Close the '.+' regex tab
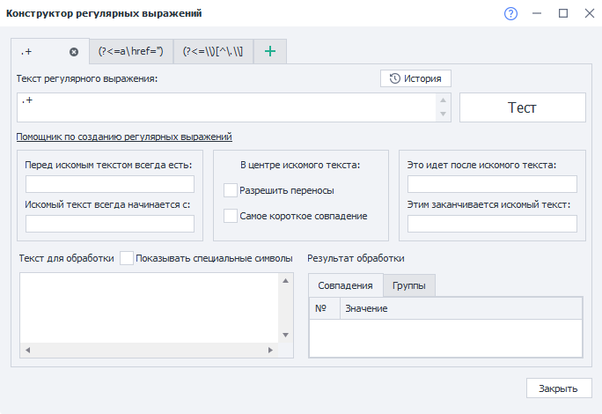Screen dimensions: 602x414 (x=74, y=52)
